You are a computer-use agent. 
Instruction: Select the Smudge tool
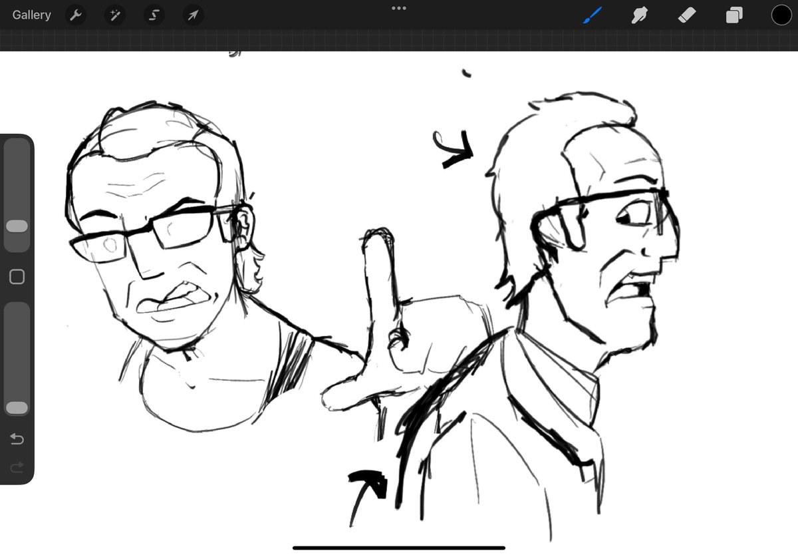pyautogui.click(x=640, y=15)
